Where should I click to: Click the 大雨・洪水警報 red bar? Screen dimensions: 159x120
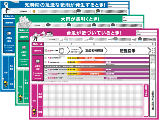tap(90, 58)
